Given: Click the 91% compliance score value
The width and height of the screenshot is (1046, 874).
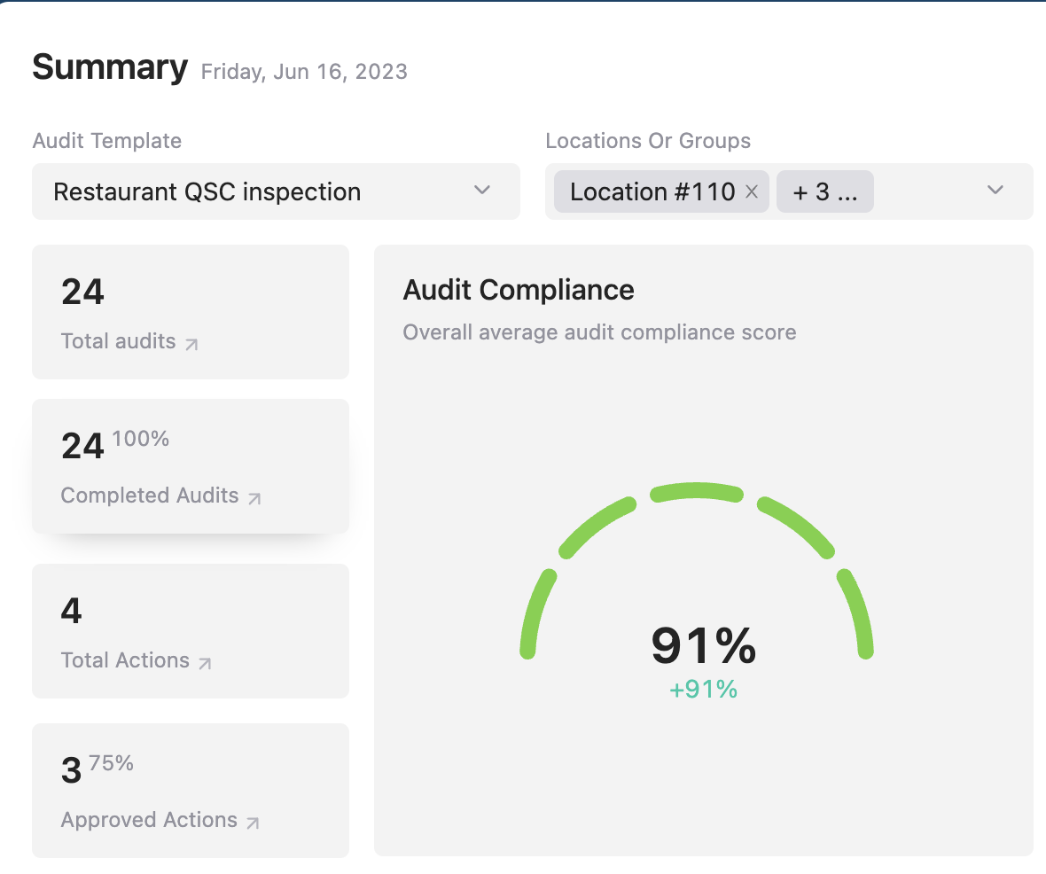Looking at the screenshot, I should tap(704, 645).
